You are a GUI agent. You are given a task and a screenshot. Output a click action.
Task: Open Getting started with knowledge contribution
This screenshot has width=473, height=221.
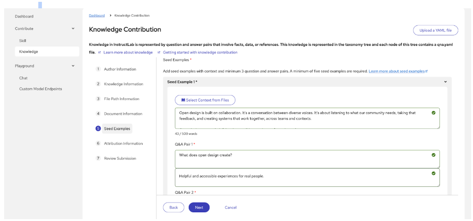(200, 53)
